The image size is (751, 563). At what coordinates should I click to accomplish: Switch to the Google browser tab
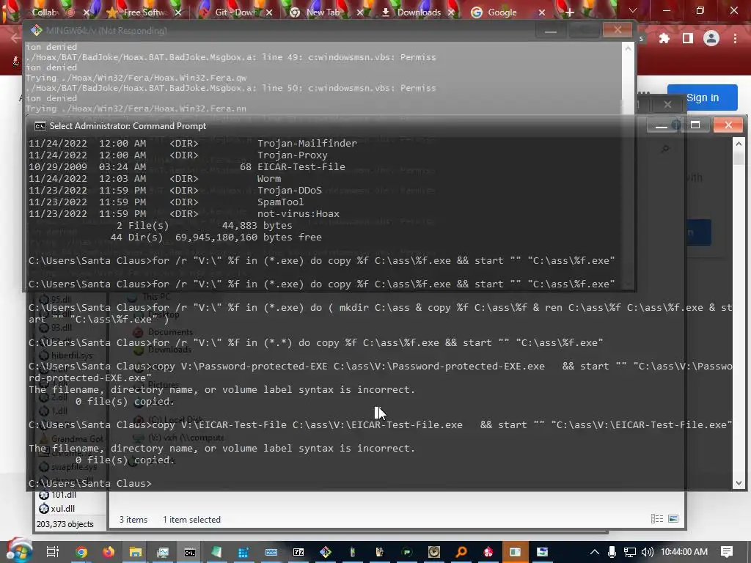point(502,12)
